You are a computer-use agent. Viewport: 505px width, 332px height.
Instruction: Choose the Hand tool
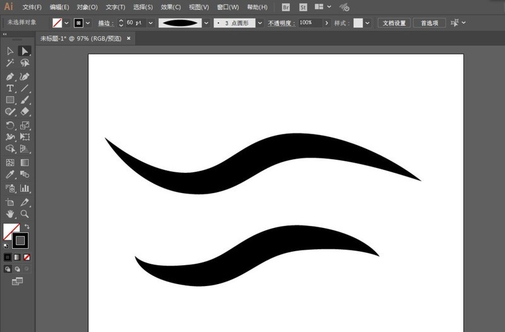pyautogui.click(x=10, y=214)
